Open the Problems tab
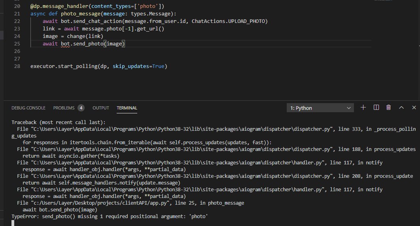The width and height of the screenshot is (420, 226). click(64, 108)
